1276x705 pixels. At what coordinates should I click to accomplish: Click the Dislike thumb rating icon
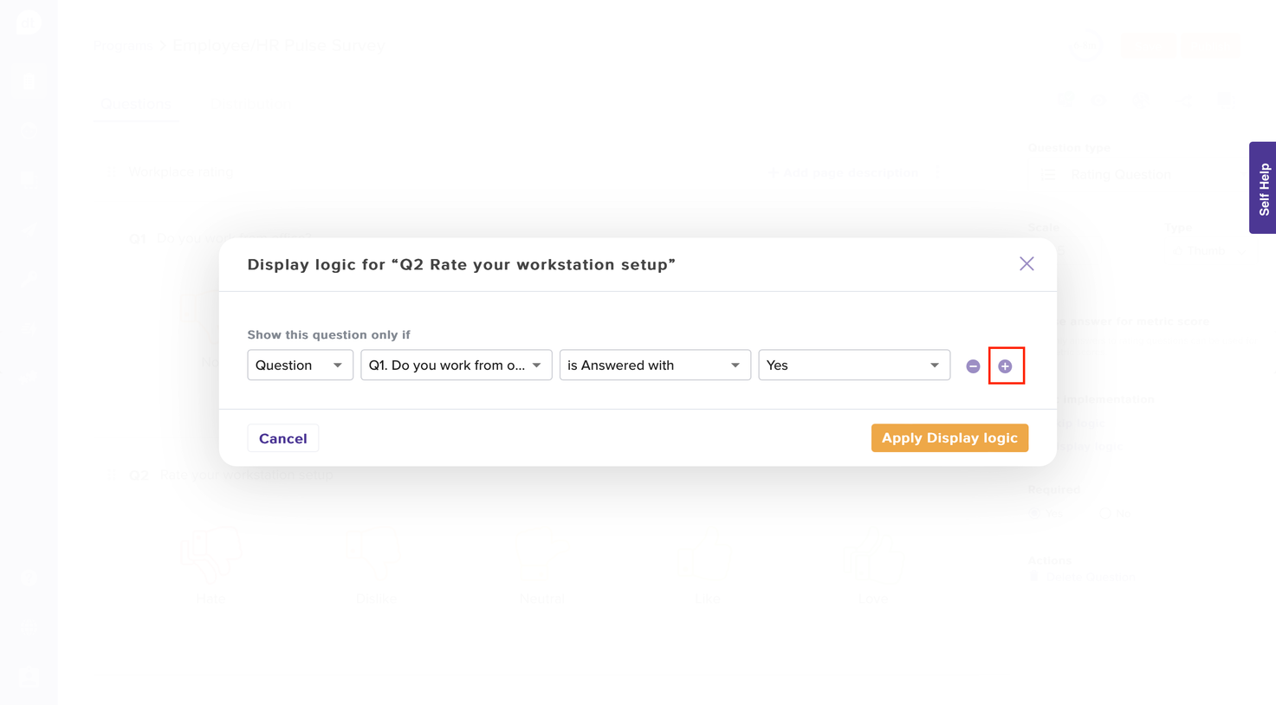(x=374, y=556)
